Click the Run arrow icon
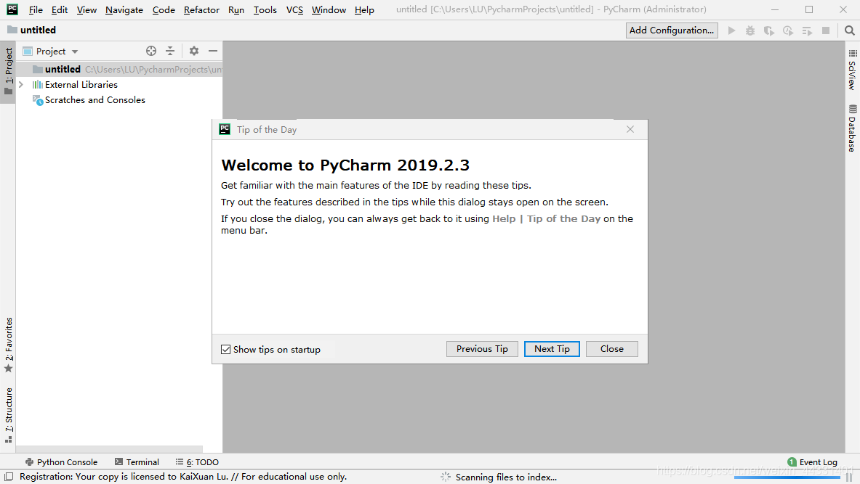860x484 pixels. pos(731,30)
